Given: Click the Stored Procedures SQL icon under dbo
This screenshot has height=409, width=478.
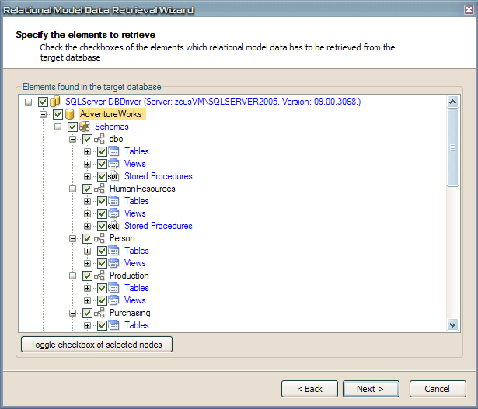Looking at the screenshot, I should click(x=113, y=176).
